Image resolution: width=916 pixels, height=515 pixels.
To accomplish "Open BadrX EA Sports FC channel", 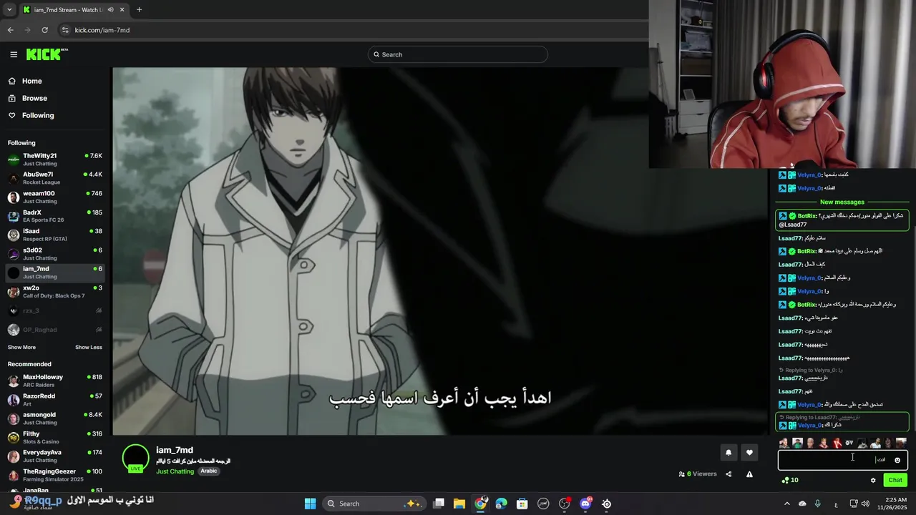I will click(x=55, y=216).
